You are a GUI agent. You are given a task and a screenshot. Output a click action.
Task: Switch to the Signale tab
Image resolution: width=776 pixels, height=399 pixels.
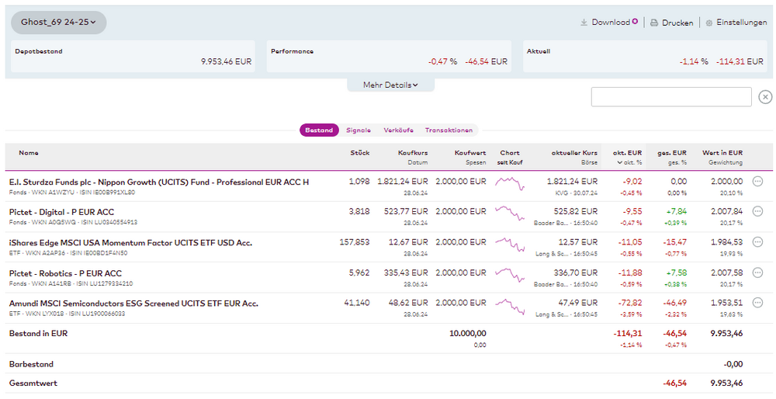[x=359, y=130]
